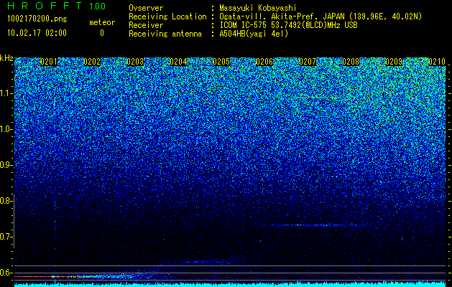The width and height of the screenshot is (452, 287).
Task: Click the 0.7 kHz axis label
Action: point(5,237)
